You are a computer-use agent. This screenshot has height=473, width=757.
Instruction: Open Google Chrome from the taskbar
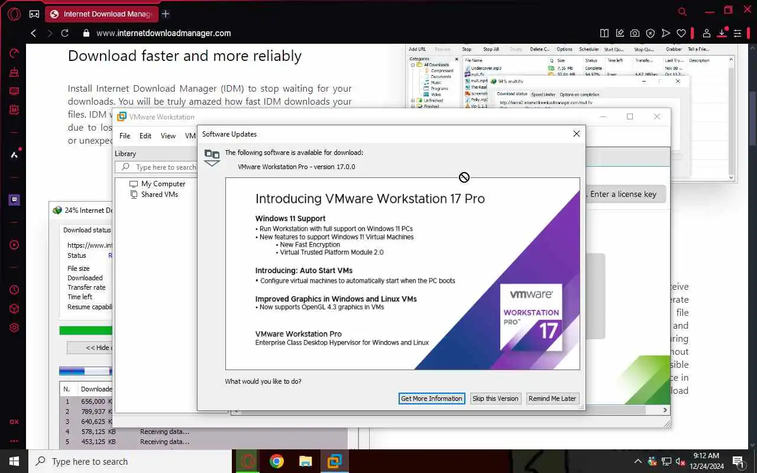pyautogui.click(x=277, y=461)
